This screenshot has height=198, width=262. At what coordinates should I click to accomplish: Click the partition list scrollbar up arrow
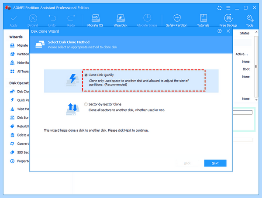[256, 32]
